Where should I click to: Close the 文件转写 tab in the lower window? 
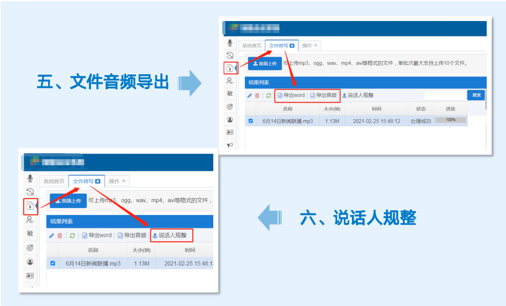(x=98, y=181)
